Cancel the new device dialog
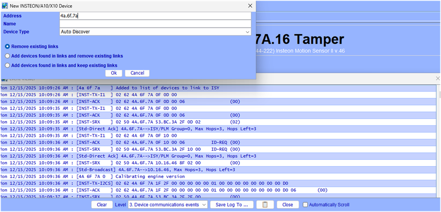Screen dimensions: 441x212 point(137,73)
